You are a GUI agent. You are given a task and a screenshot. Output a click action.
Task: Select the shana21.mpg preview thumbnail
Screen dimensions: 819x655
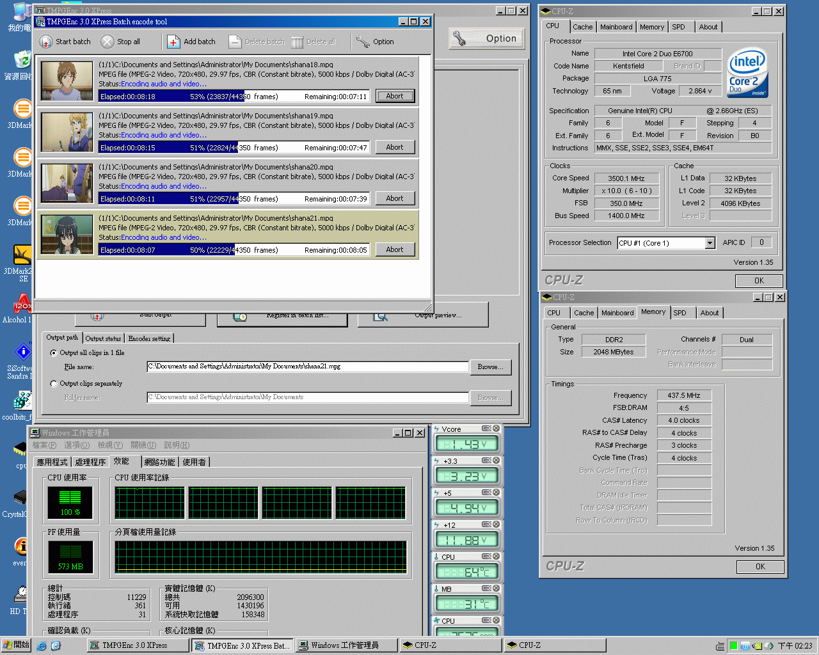tap(67, 234)
